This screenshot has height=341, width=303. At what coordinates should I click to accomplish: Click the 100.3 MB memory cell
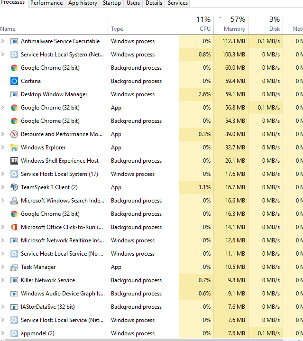coord(231,55)
